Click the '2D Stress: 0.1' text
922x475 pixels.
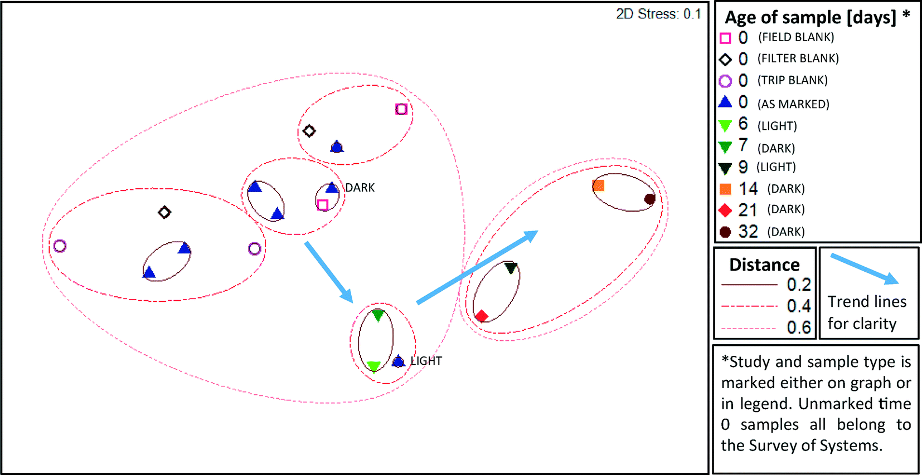[x=658, y=14]
